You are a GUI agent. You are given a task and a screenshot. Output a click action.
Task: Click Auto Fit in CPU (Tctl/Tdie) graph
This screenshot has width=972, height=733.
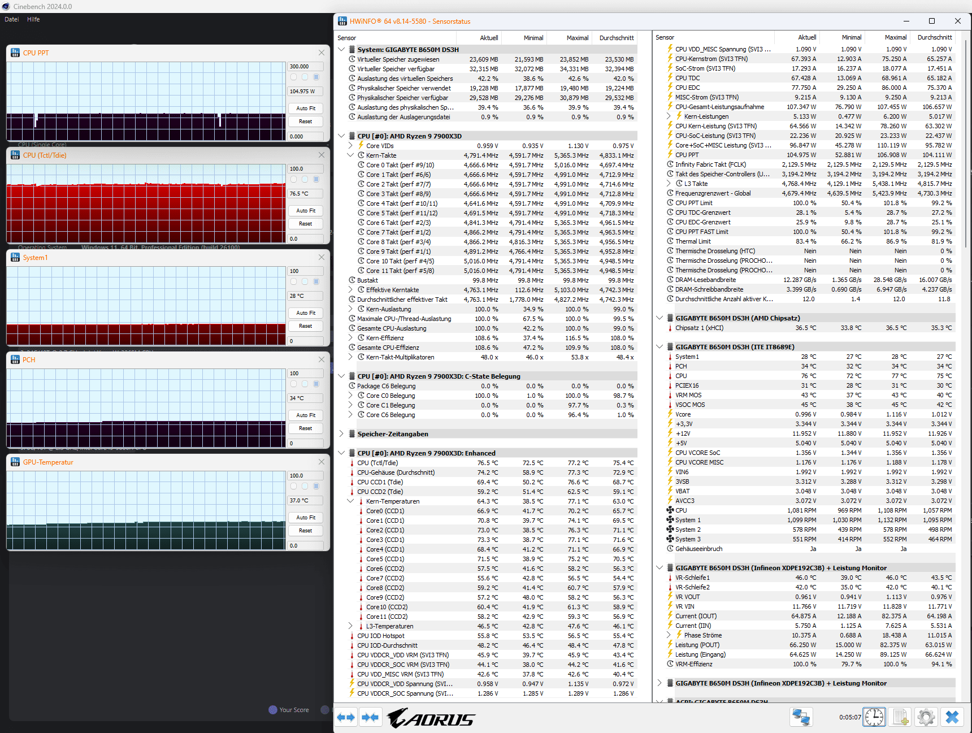pyautogui.click(x=306, y=211)
